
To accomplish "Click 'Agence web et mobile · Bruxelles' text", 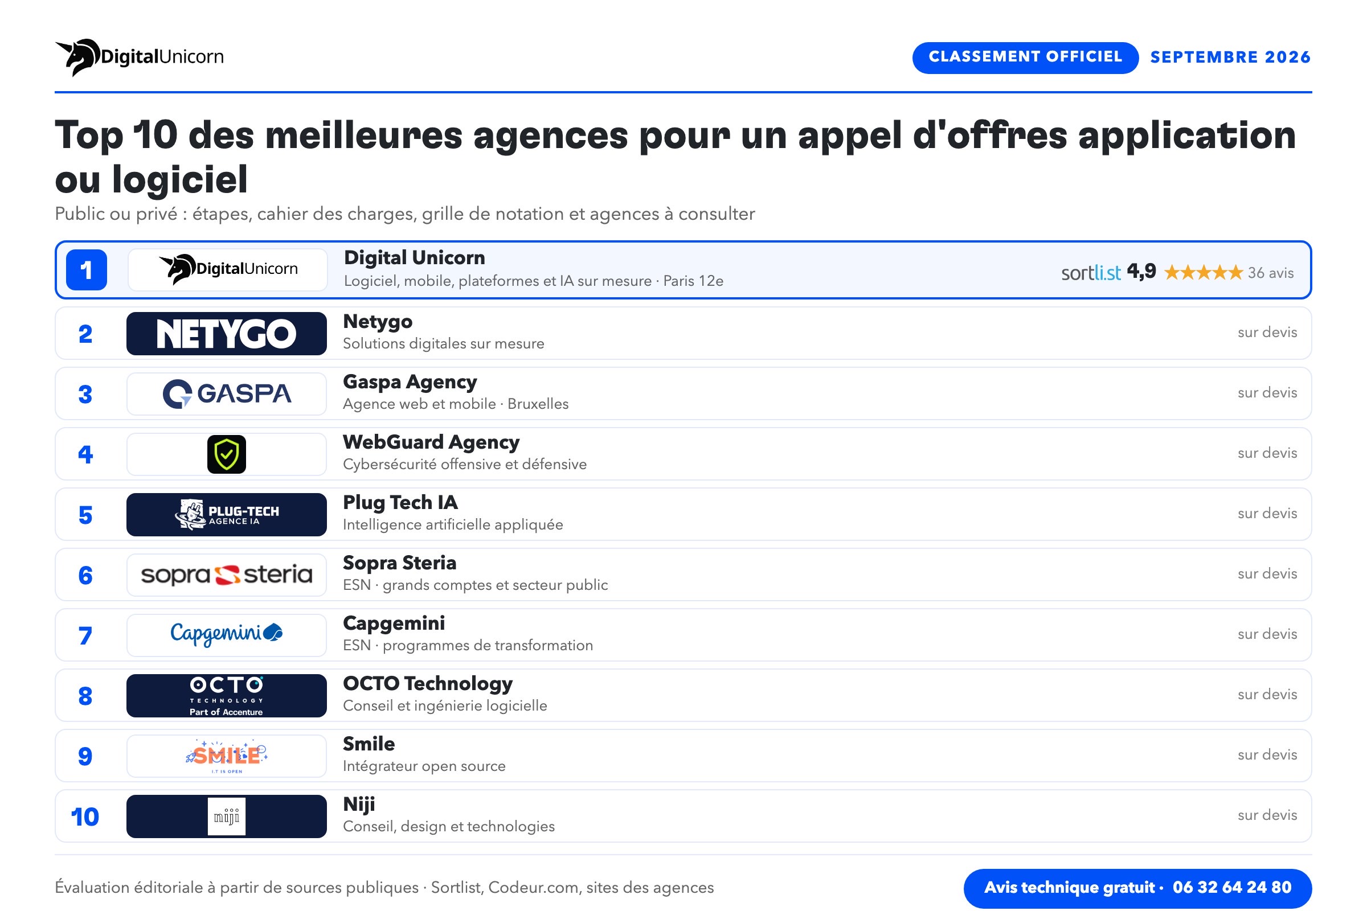I will [x=456, y=404].
